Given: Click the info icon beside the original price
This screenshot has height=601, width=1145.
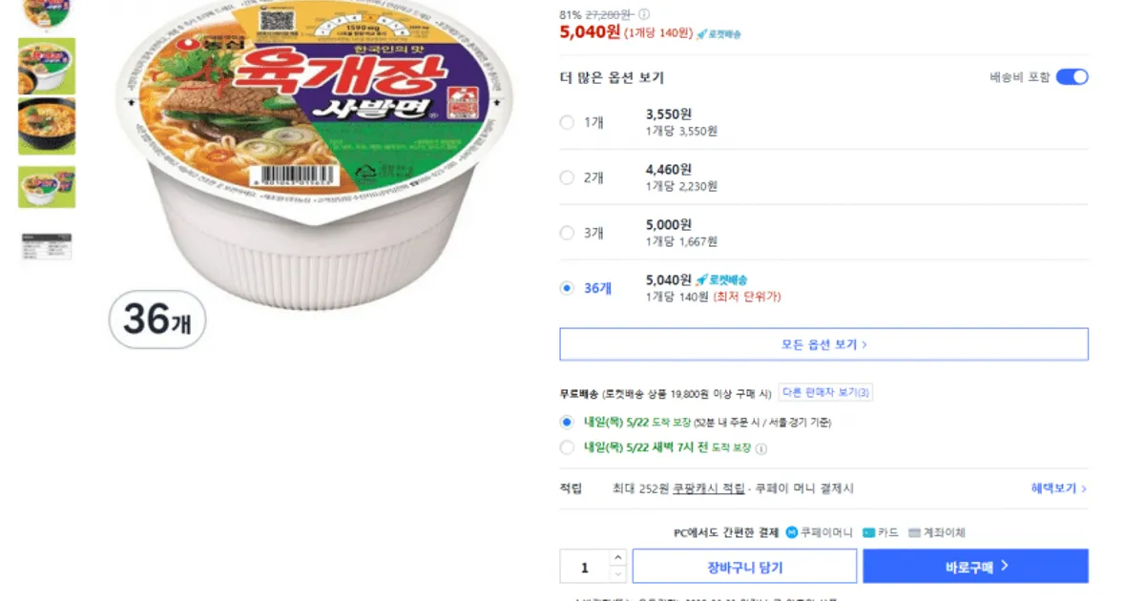Looking at the screenshot, I should click(644, 14).
